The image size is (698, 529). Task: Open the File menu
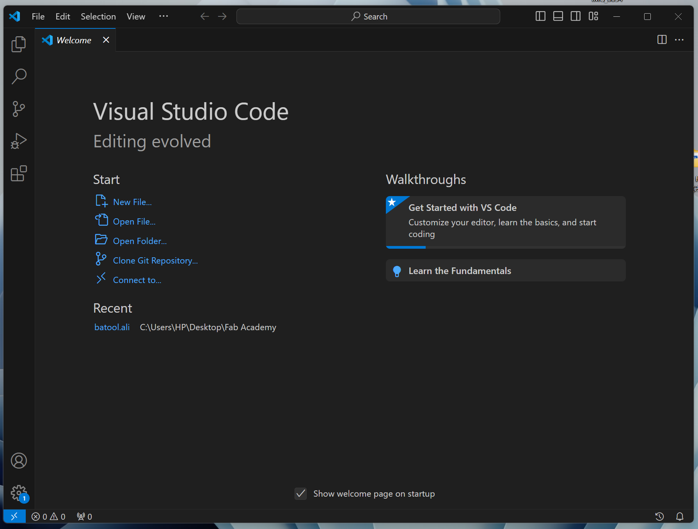[38, 16]
